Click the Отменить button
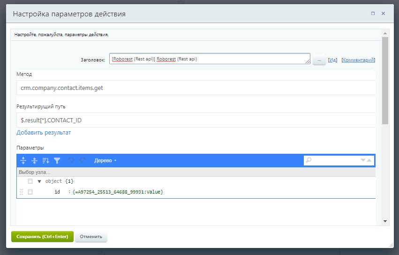The height and width of the screenshot is (255, 399). click(91, 237)
